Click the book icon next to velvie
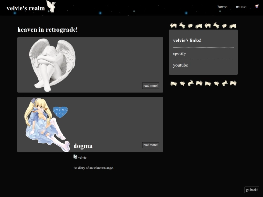This screenshot has width=263, height=197. coord(75,157)
